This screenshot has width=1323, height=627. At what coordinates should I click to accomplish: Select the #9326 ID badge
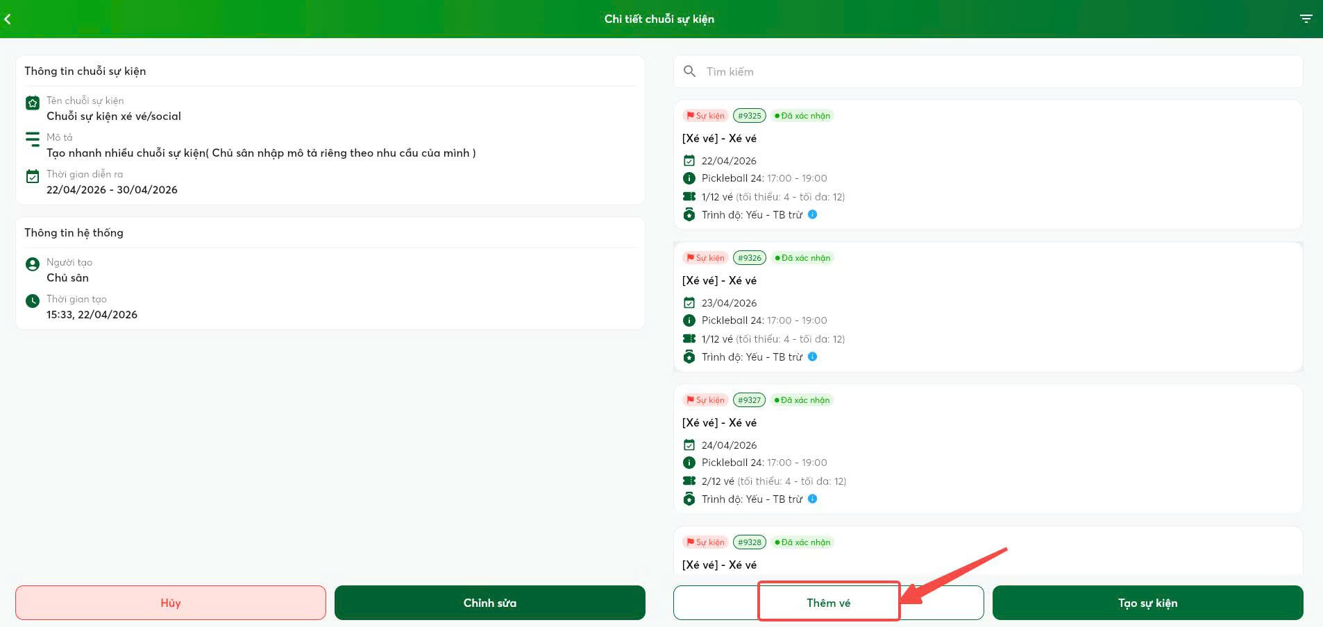coord(750,258)
